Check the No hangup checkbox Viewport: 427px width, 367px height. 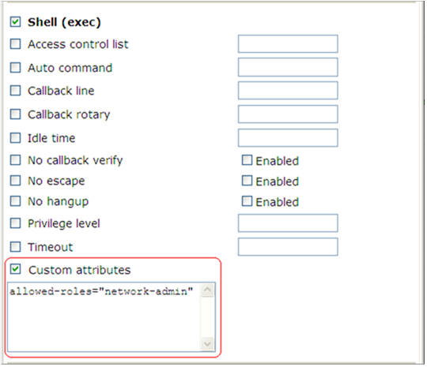[x=15, y=201]
